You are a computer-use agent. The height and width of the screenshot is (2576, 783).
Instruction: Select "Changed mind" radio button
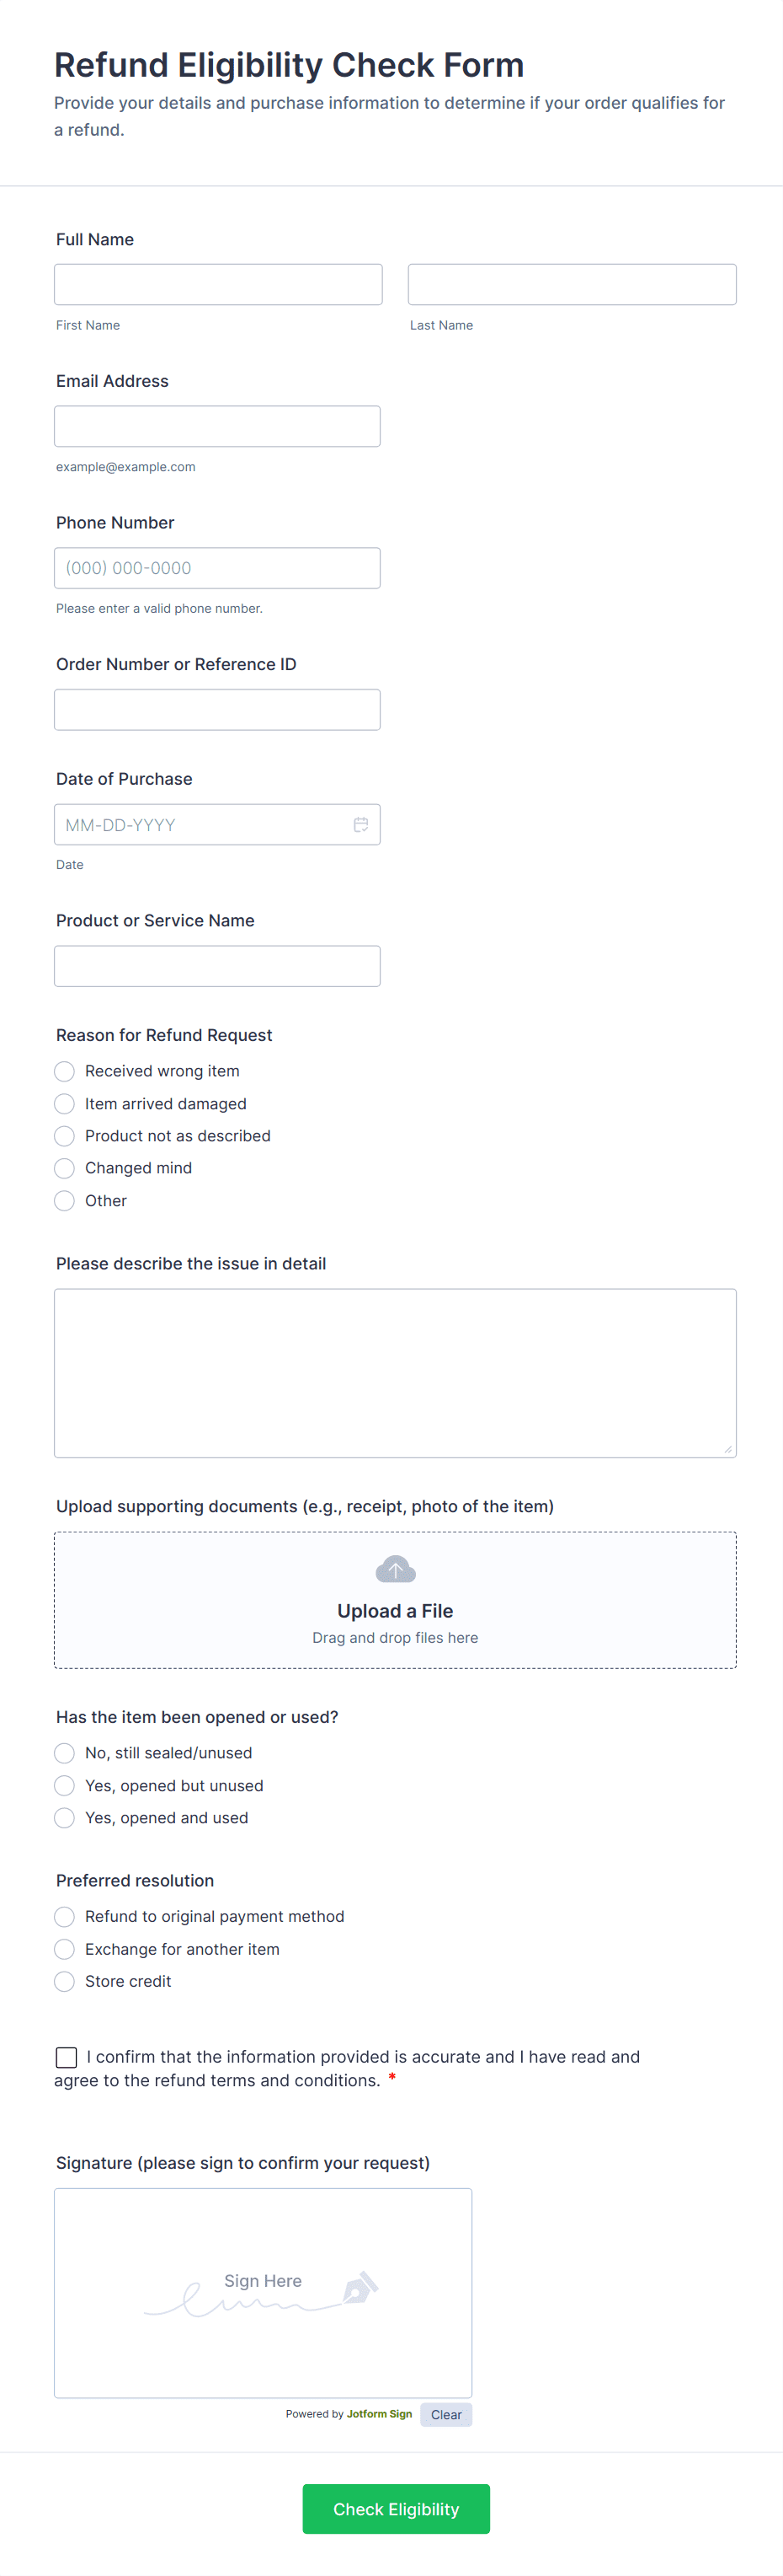pyautogui.click(x=65, y=1168)
